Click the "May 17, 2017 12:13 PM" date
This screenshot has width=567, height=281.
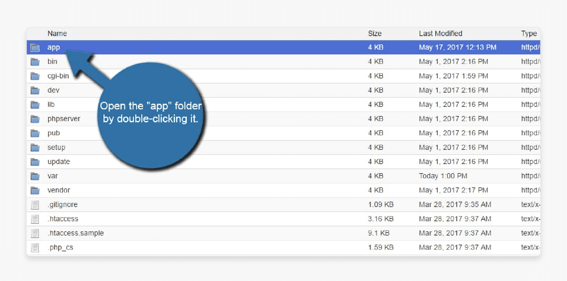[x=458, y=47]
